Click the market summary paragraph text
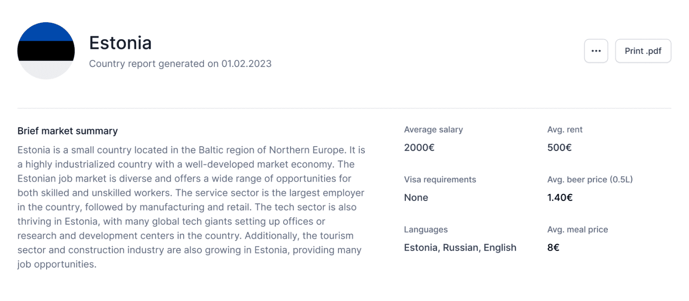 (x=191, y=207)
